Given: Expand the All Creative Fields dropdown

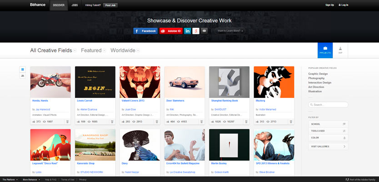Looking at the screenshot, I should (x=75, y=51).
